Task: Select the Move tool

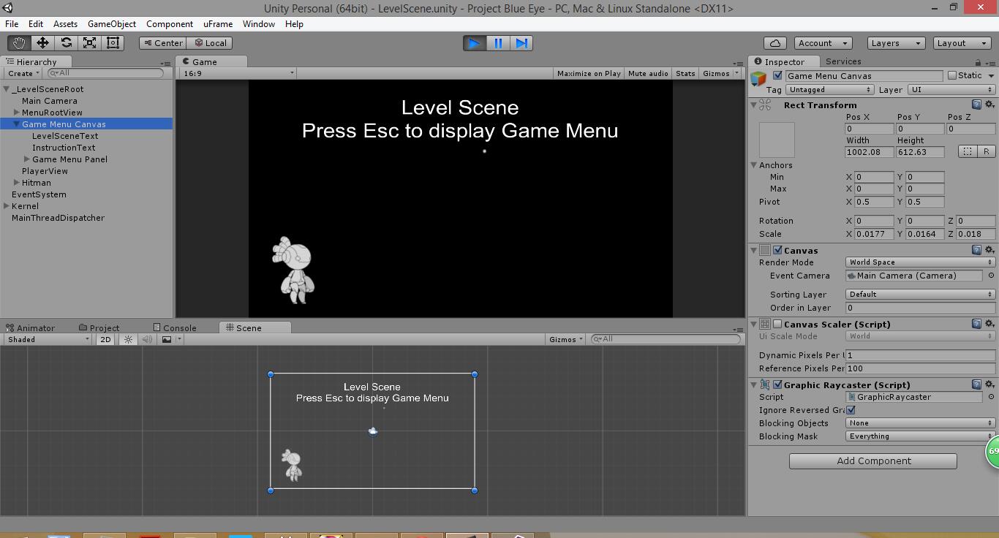Action: (x=42, y=42)
